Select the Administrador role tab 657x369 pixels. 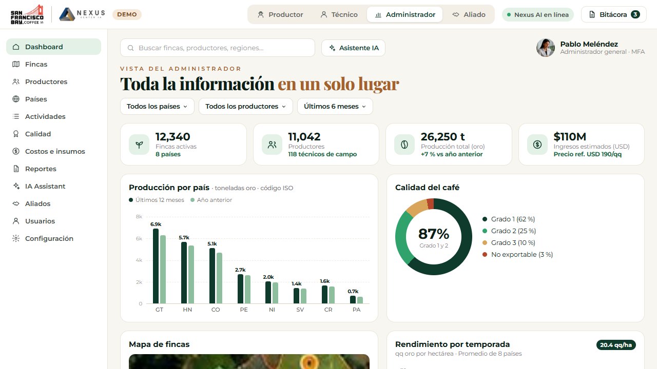405,14
